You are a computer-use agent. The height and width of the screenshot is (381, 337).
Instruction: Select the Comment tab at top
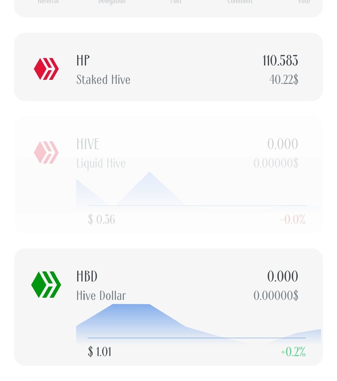pyautogui.click(x=240, y=2)
